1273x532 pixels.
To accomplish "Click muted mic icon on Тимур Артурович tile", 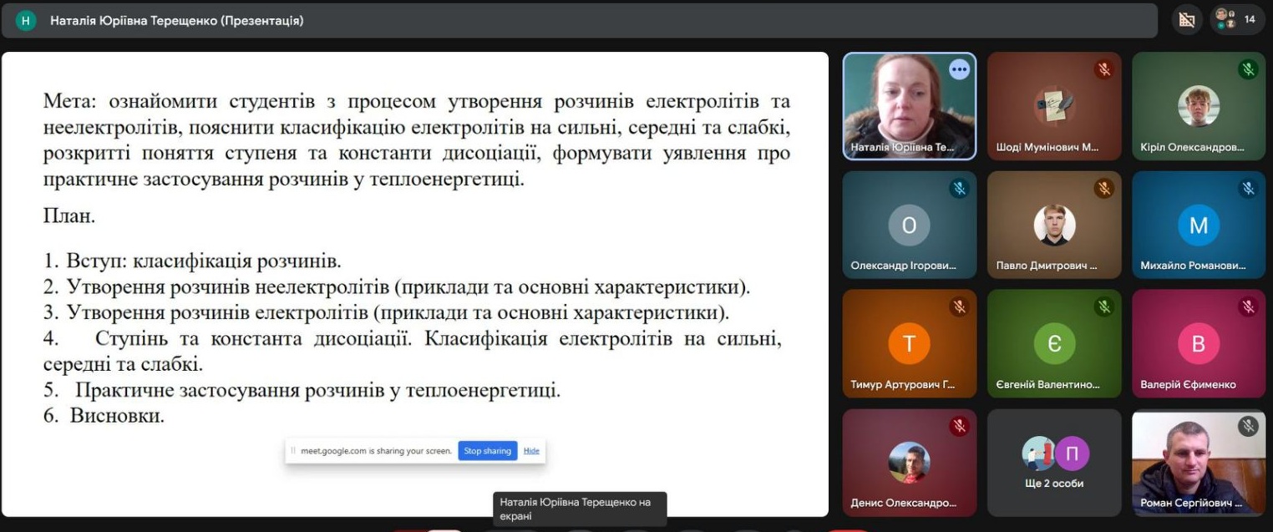I will [959, 307].
